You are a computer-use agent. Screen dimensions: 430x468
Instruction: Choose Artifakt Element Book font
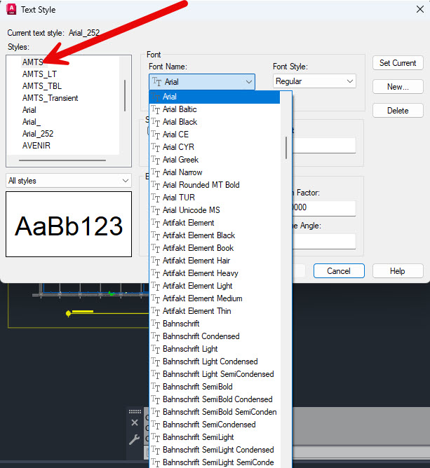tap(215, 248)
